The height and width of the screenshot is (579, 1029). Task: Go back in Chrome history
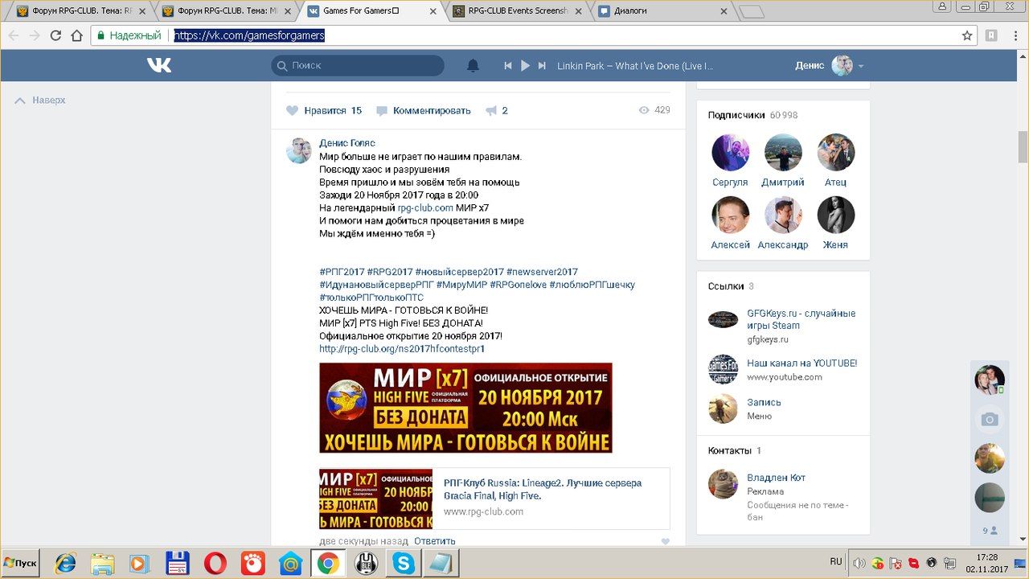coord(14,35)
